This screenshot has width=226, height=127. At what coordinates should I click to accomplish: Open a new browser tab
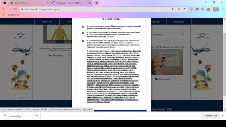[96, 3]
